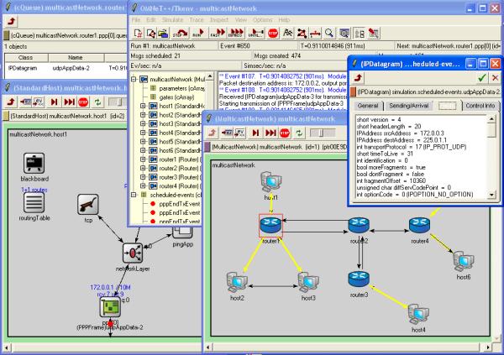Click the load NED file toolbar icon
The width and height of the screenshot is (504, 355).
163,33
